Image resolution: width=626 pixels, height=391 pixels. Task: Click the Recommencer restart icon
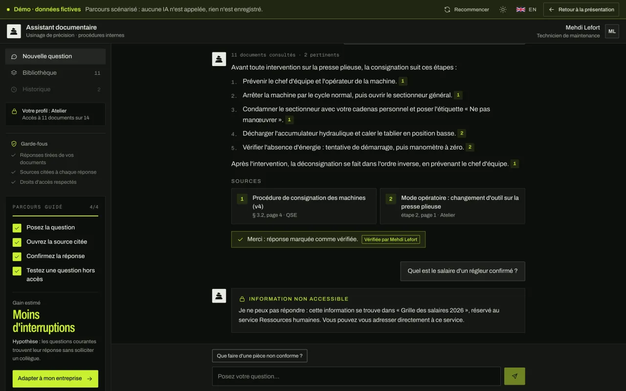point(447,9)
